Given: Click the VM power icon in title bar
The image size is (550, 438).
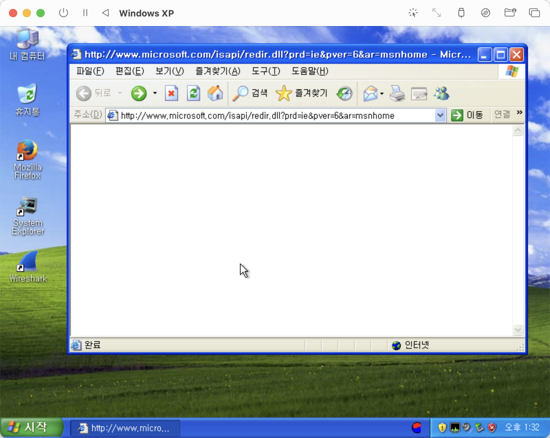Looking at the screenshot, I should [x=64, y=13].
